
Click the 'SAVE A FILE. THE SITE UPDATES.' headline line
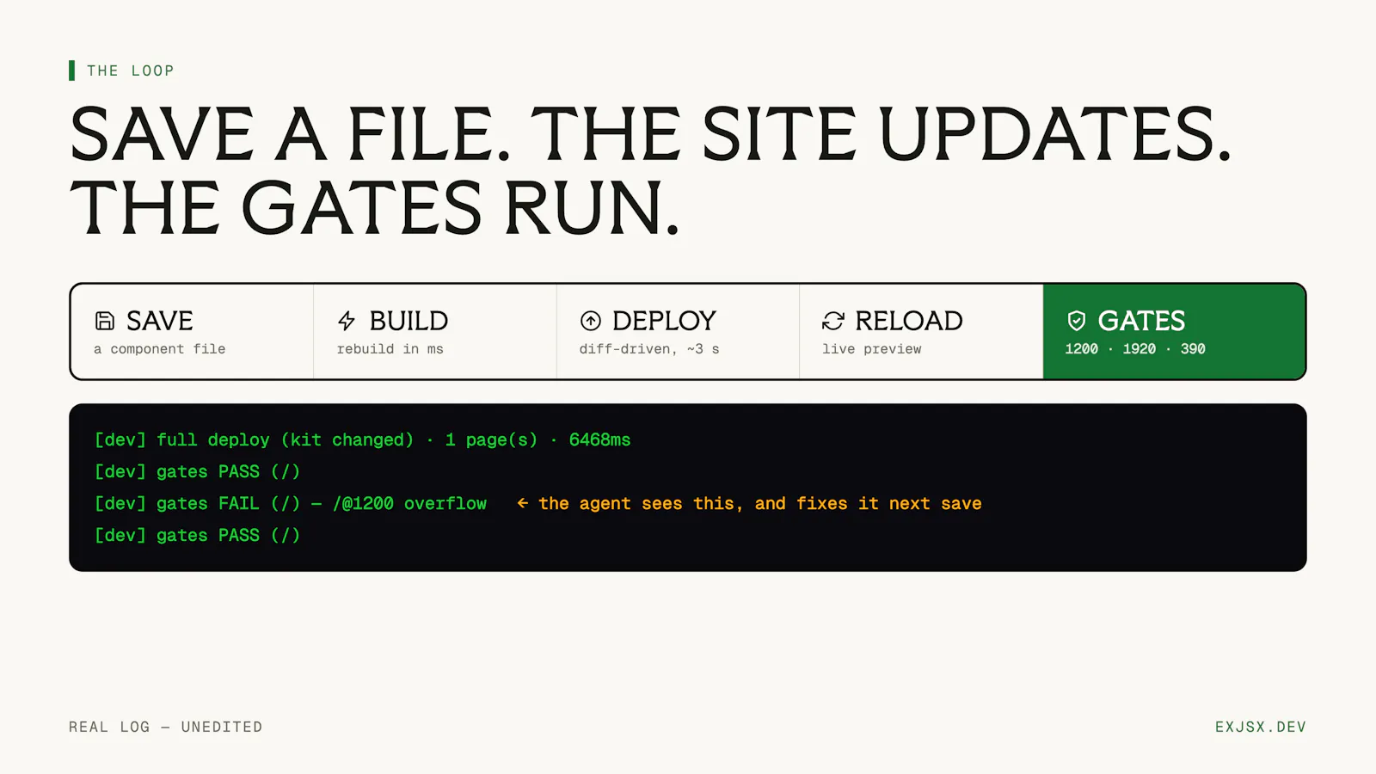click(x=650, y=134)
